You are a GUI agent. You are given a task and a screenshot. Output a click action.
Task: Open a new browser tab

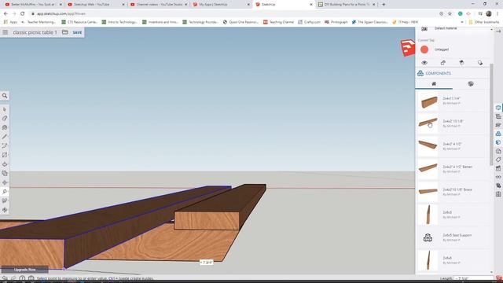(x=384, y=5)
